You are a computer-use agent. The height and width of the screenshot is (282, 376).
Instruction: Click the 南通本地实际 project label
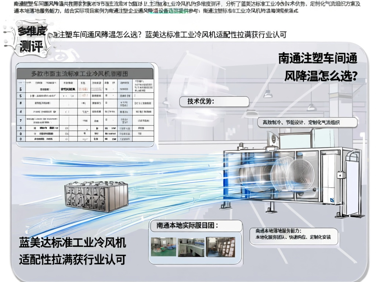pyautogui.click(x=196, y=226)
